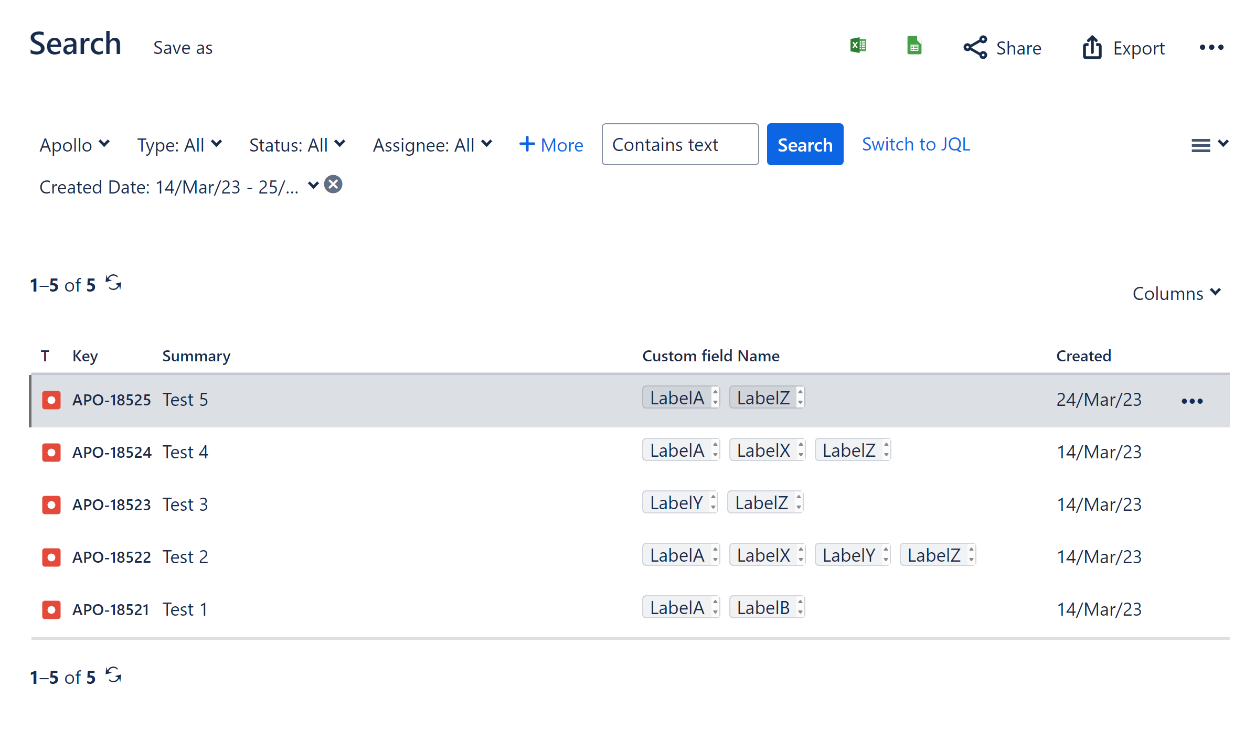Image resolution: width=1255 pixels, height=730 pixels.
Task: Open issue APO-18522 key link
Action: tap(111, 557)
